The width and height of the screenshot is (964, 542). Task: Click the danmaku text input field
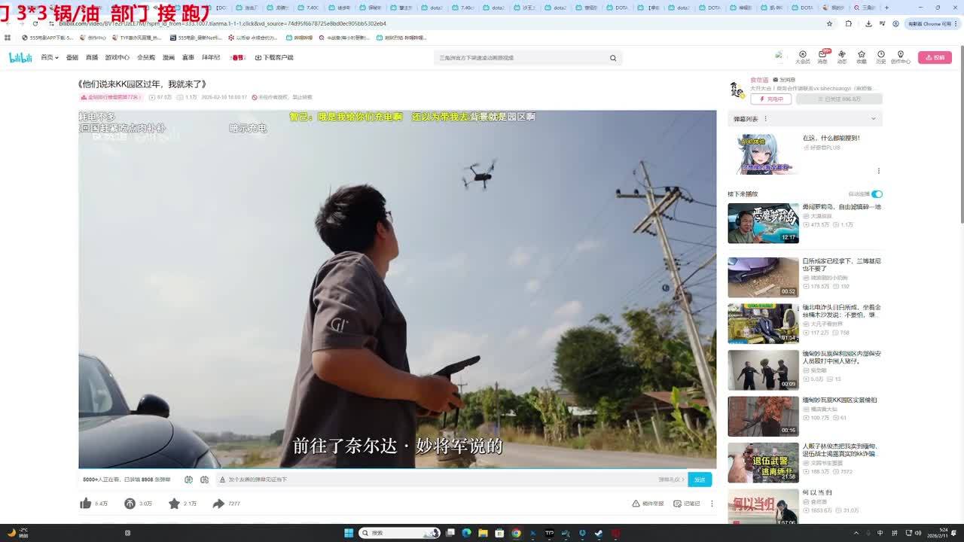(x=437, y=480)
